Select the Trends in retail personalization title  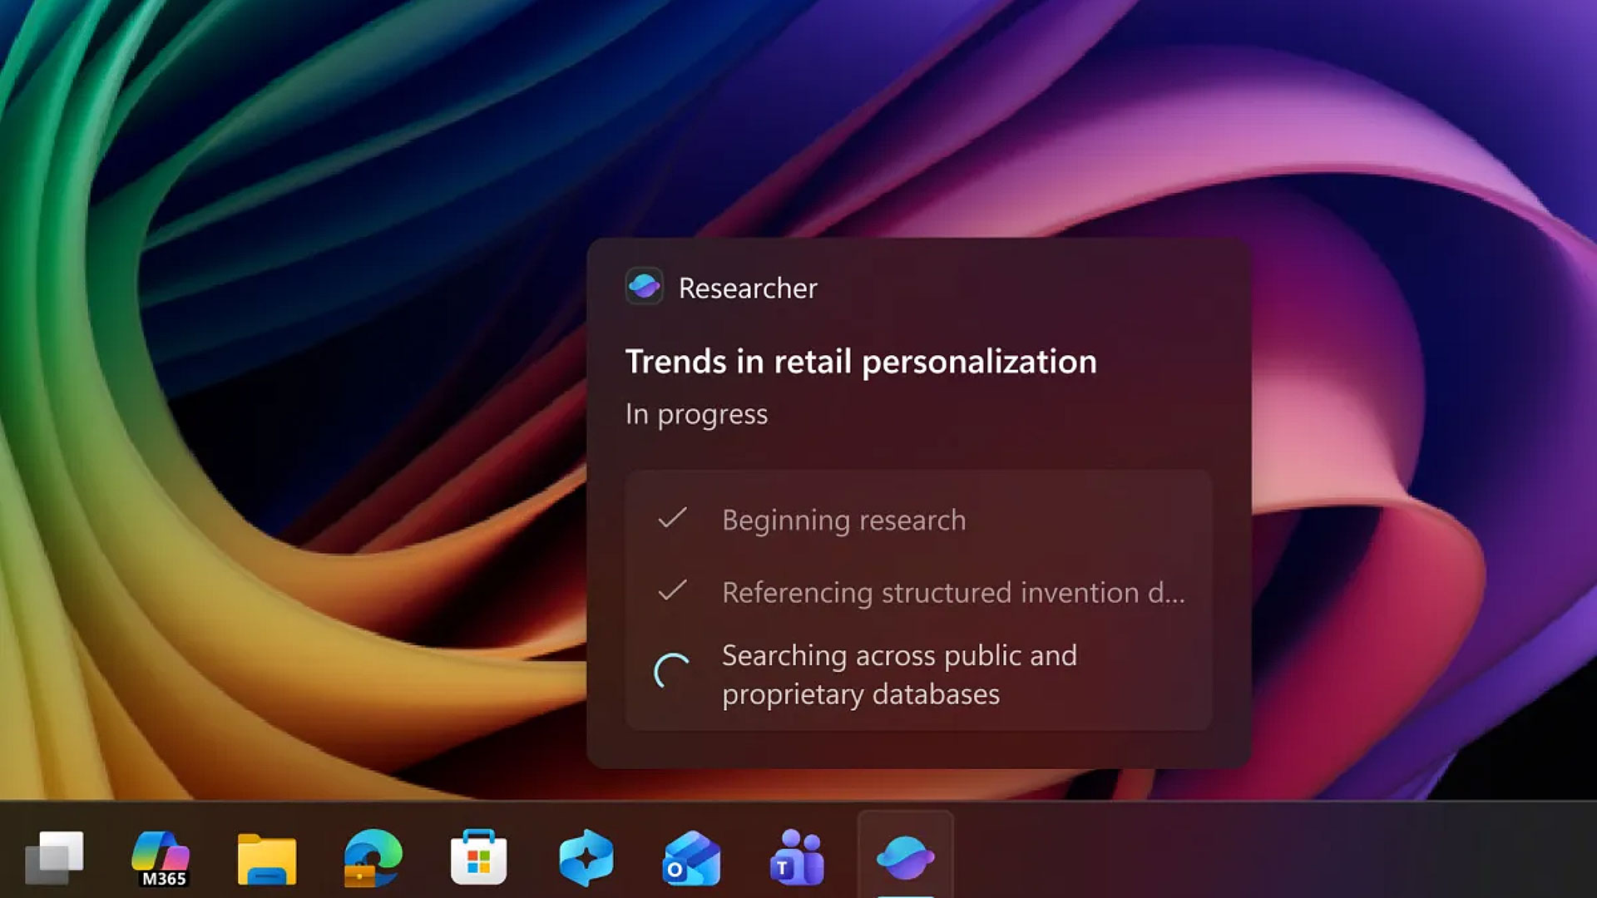click(x=860, y=362)
